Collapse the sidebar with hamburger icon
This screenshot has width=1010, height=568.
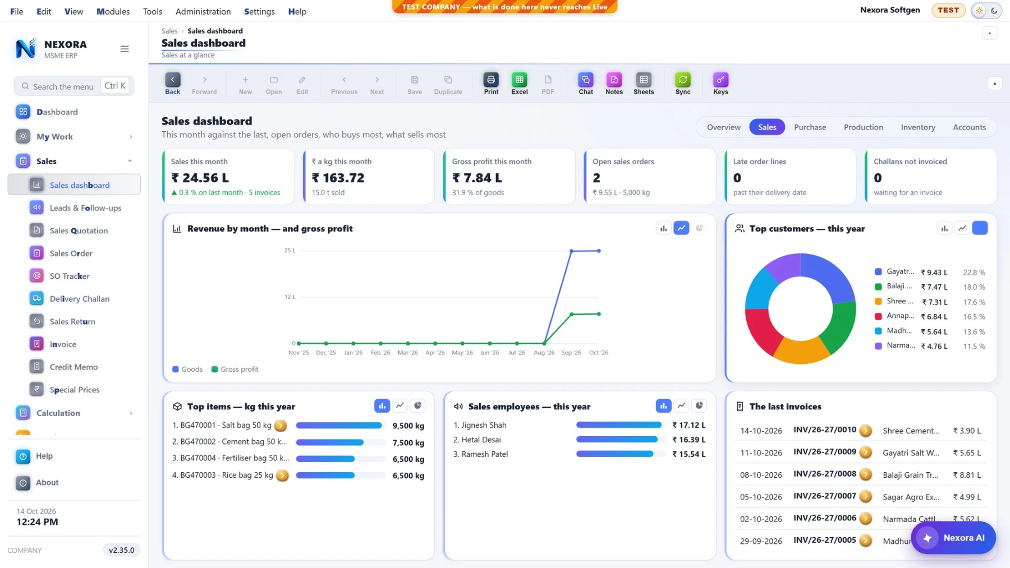[x=125, y=49]
